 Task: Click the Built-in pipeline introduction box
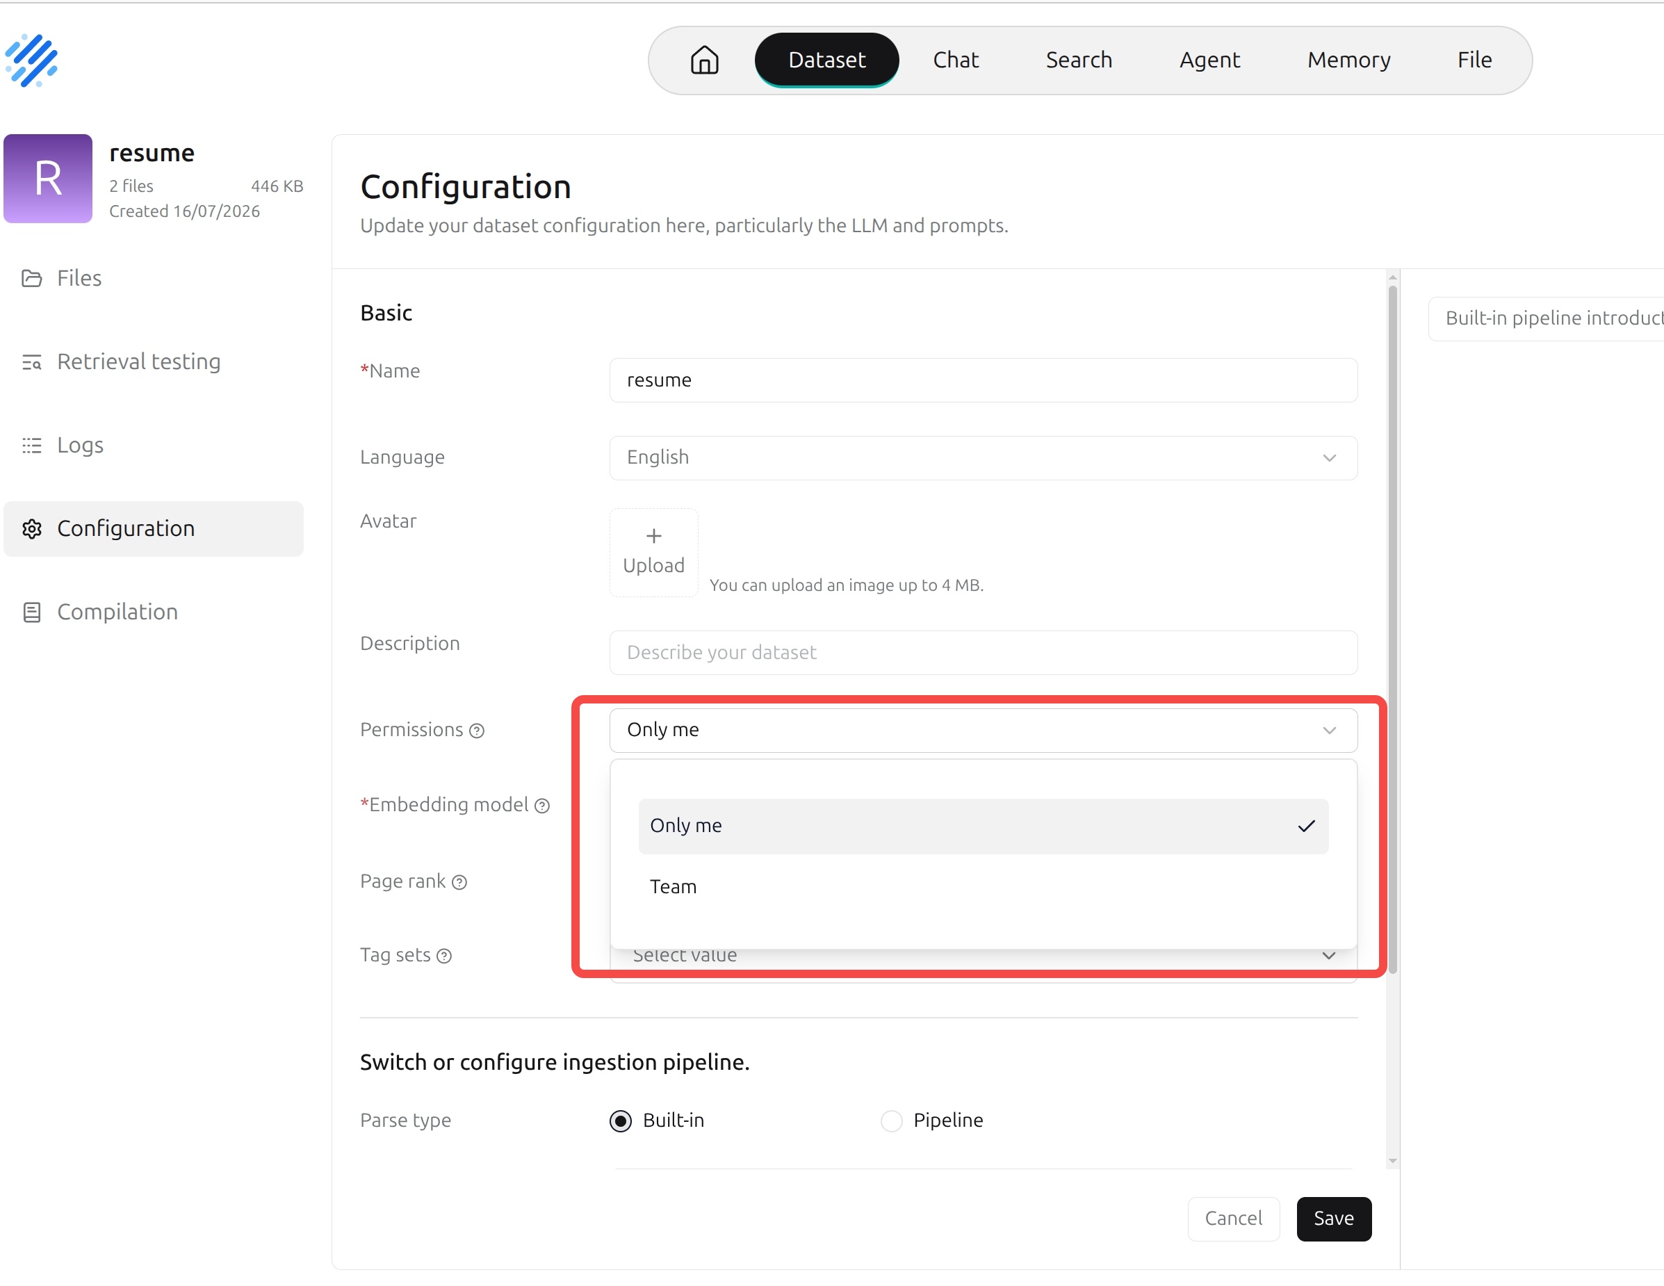[1546, 318]
